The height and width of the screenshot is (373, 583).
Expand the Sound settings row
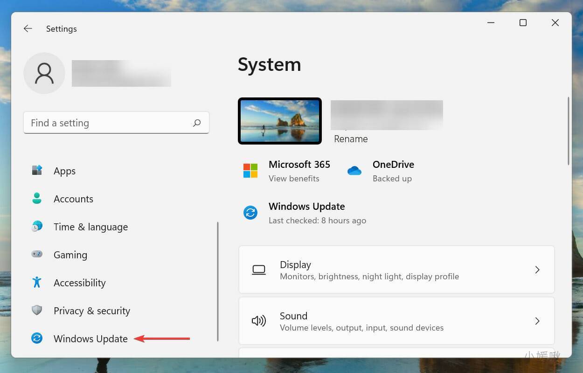coord(396,321)
